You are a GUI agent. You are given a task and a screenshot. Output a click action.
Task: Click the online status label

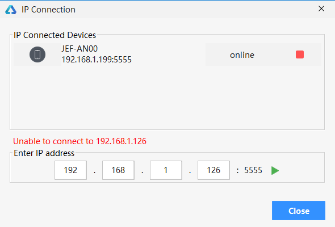tap(242, 55)
